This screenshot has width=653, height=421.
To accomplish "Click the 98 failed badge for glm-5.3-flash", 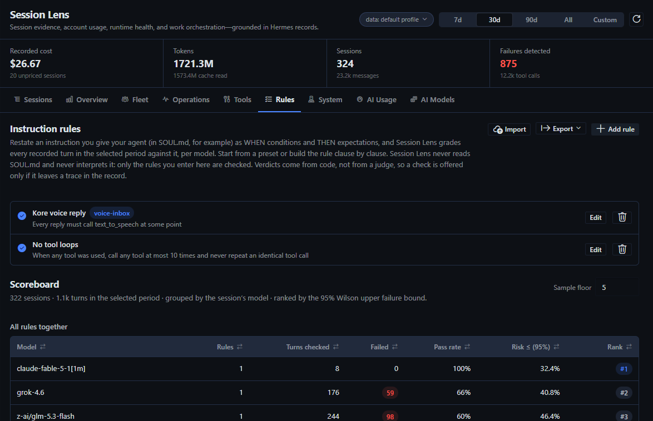I will point(390,416).
